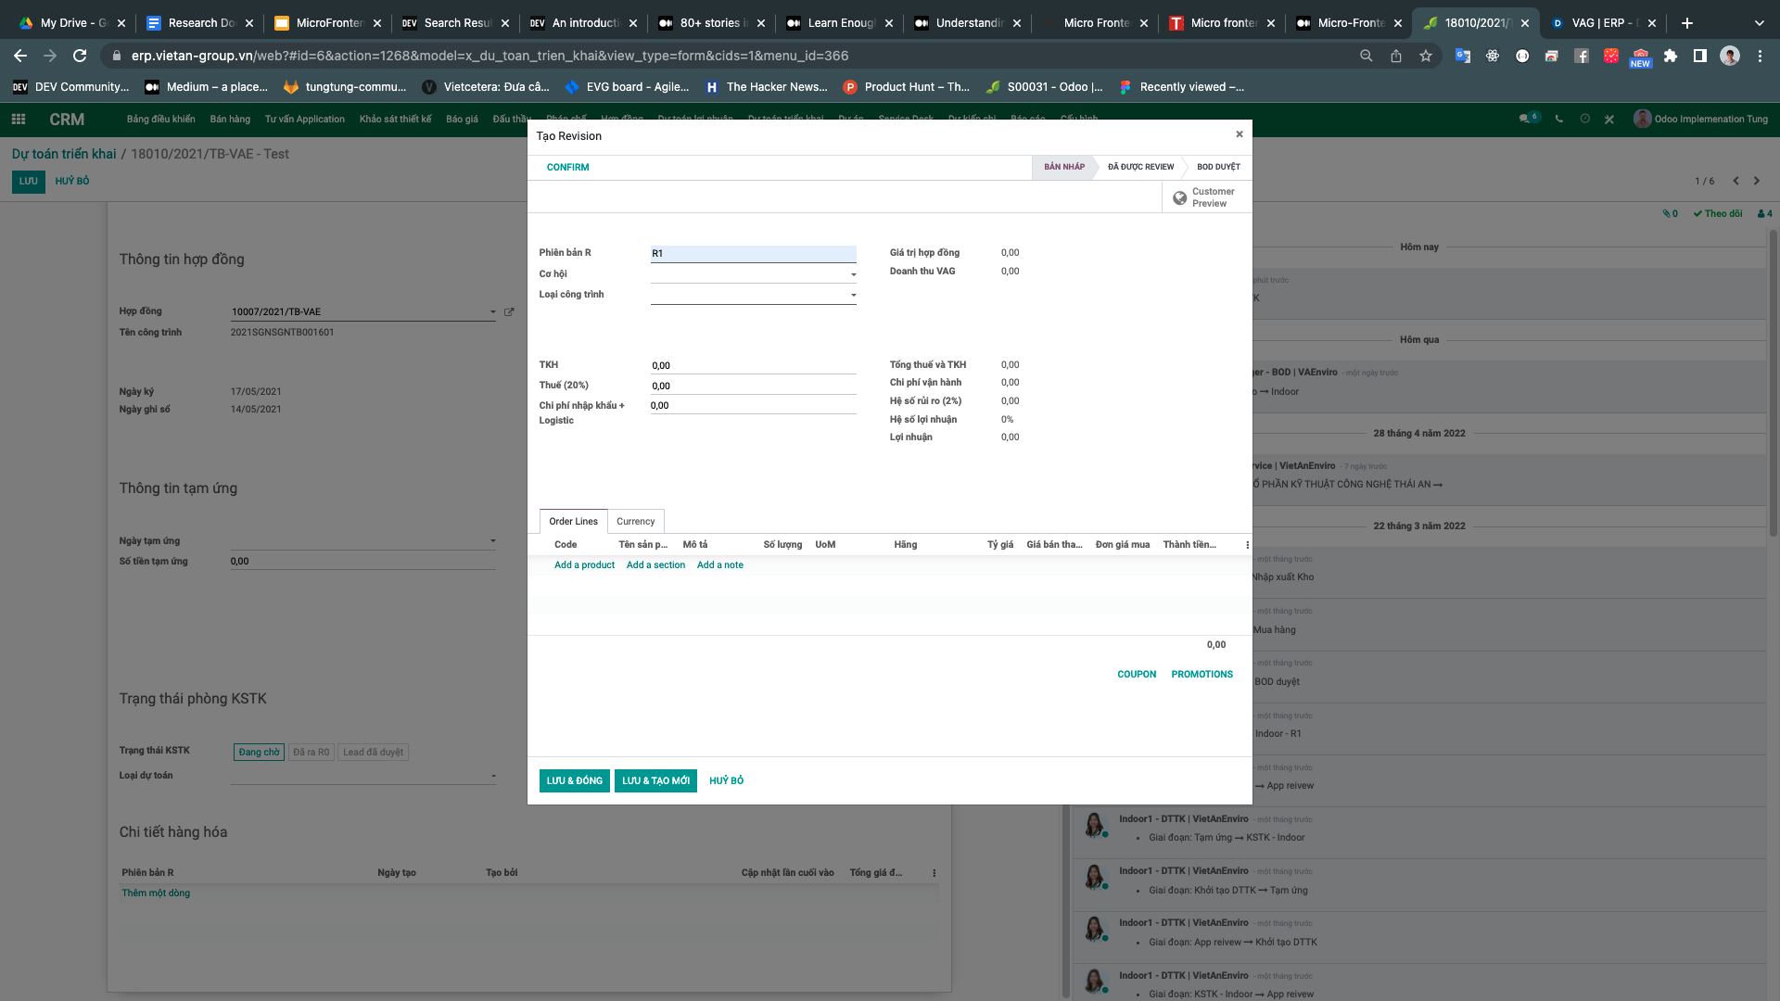
Task: Click the Customer Preview globe icon
Action: click(1179, 197)
